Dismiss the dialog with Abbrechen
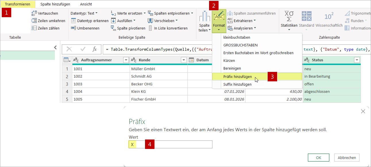The image size is (371, 167). click(x=347, y=157)
